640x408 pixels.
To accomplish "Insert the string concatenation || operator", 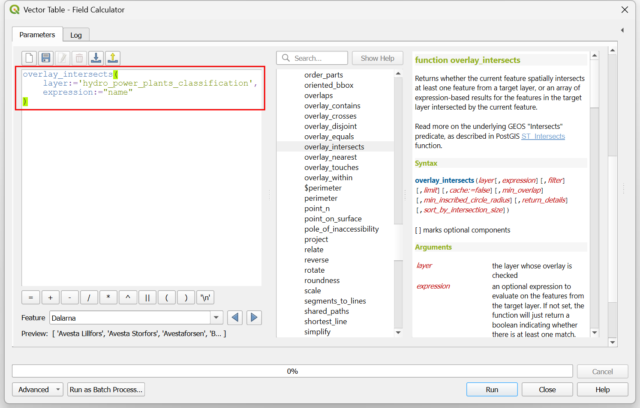I will click(x=147, y=298).
